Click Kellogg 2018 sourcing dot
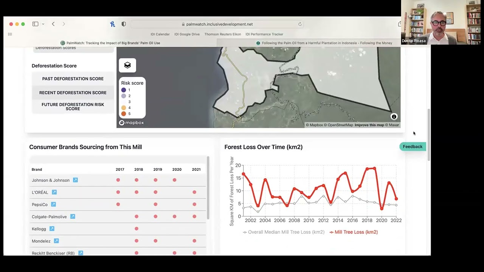484x272 pixels. tap(137, 229)
